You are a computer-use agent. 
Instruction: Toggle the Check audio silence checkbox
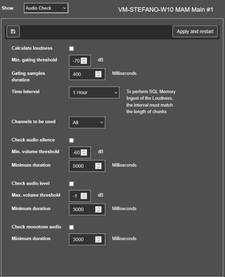71,140
